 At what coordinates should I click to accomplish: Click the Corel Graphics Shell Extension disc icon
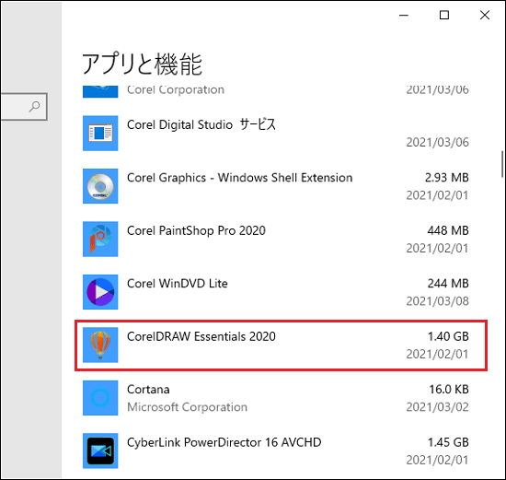100,186
